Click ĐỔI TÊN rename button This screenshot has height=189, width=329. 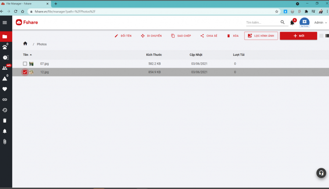[123, 36]
